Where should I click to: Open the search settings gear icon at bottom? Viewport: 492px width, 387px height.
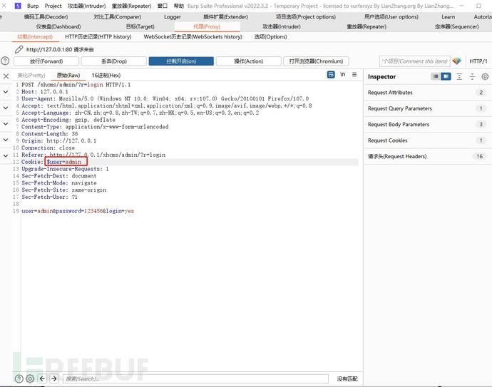click(30, 378)
